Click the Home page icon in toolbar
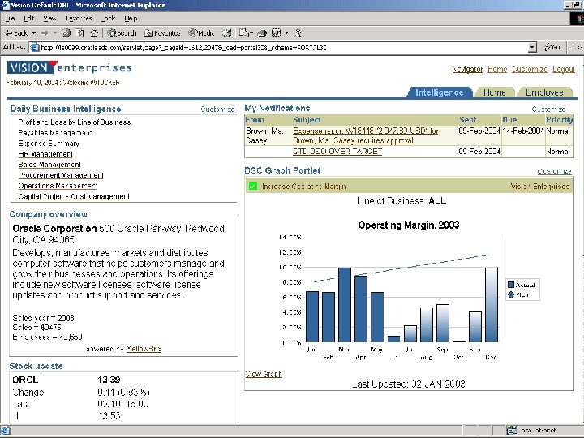 (x=94, y=33)
